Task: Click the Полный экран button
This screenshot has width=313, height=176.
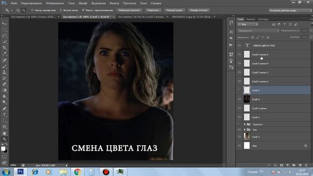Action: point(175,10)
